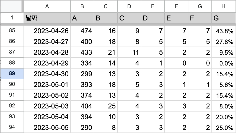Select the cell containing 433
The height and width of the screenshot is (133, 236).
pyautogui.click(x=82, y=52)
